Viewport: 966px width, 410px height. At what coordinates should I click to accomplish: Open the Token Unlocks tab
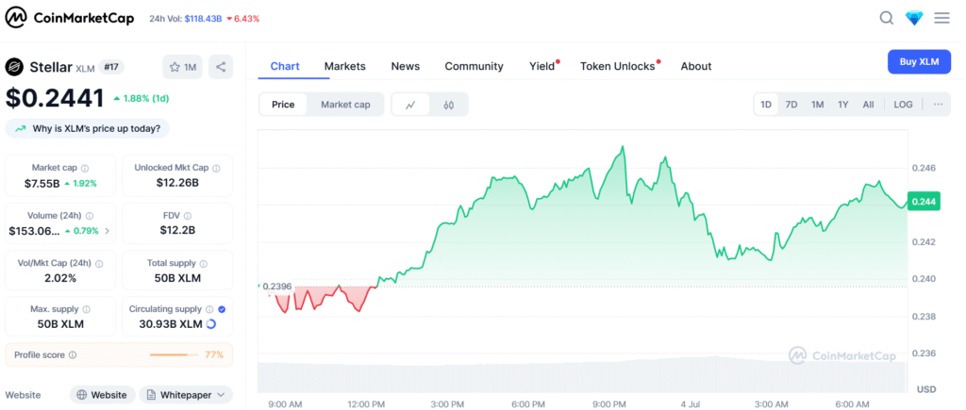(617, 66)
